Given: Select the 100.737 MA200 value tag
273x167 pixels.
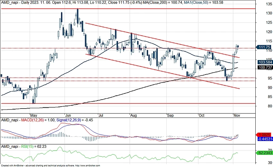Looking at the screenshot, I should [x=265, y=67].
